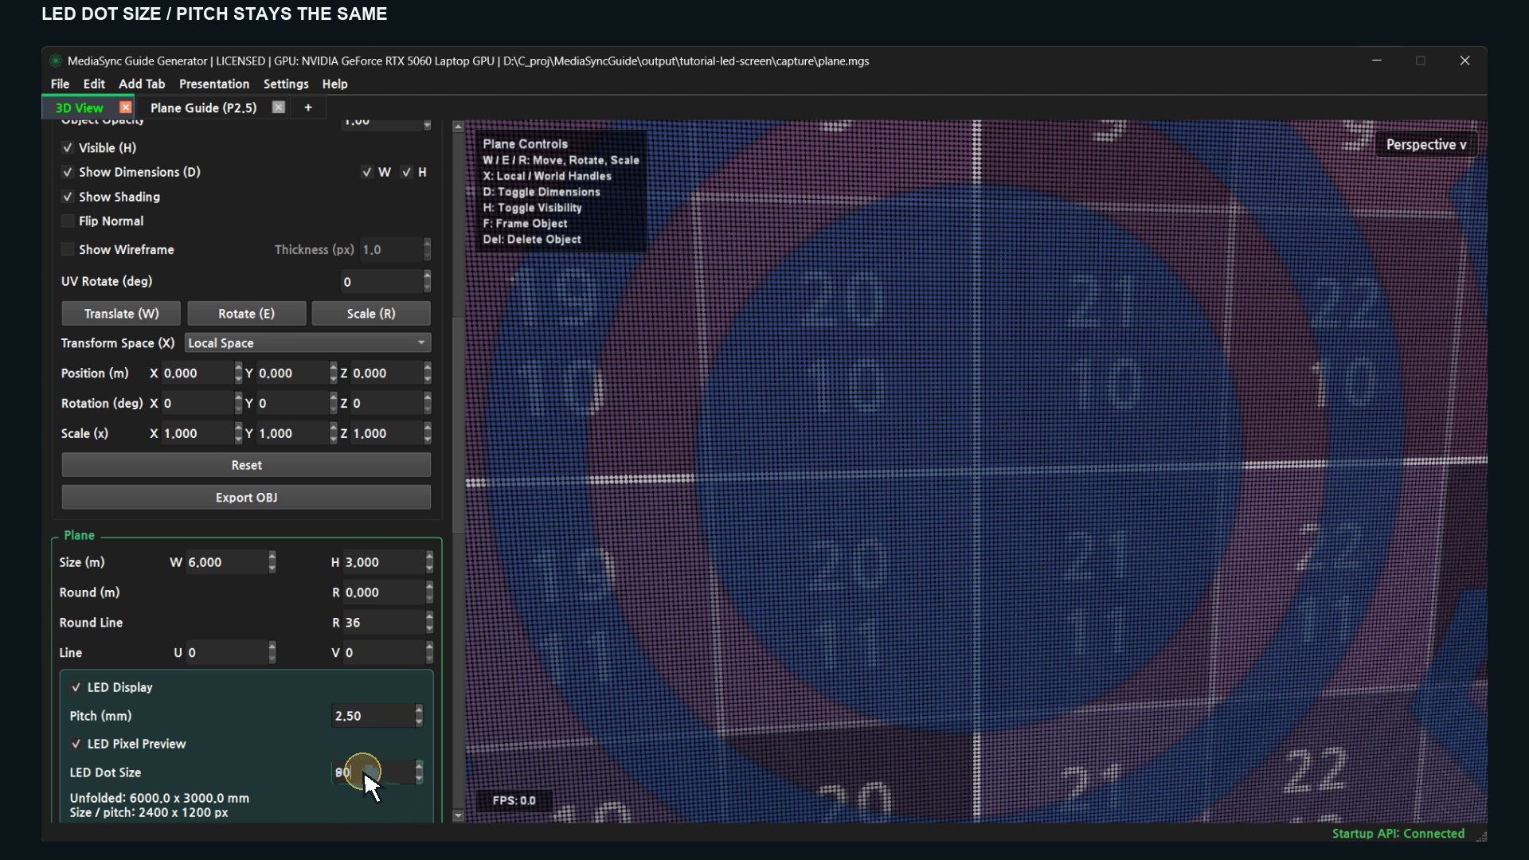Close the Plane Guide (P2.5) tab

[278, 107]
